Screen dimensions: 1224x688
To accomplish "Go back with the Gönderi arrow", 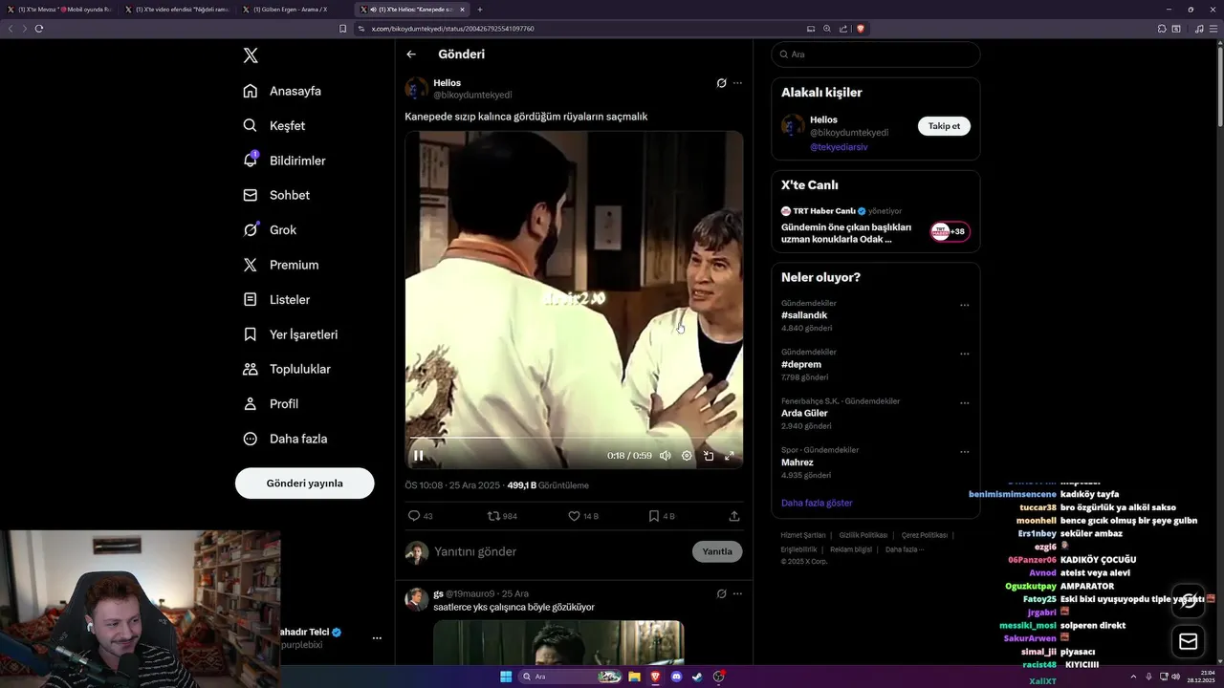I will coord(411,54).
